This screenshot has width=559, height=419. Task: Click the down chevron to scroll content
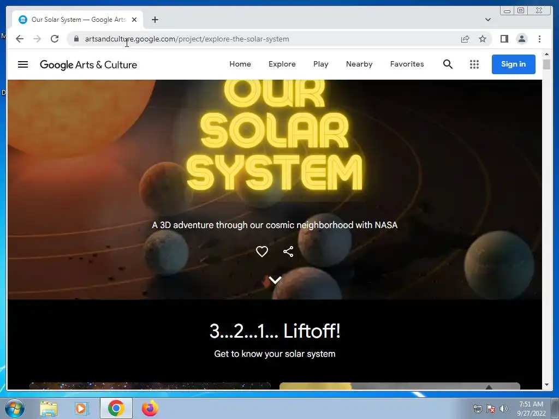[x=275, y=280]
